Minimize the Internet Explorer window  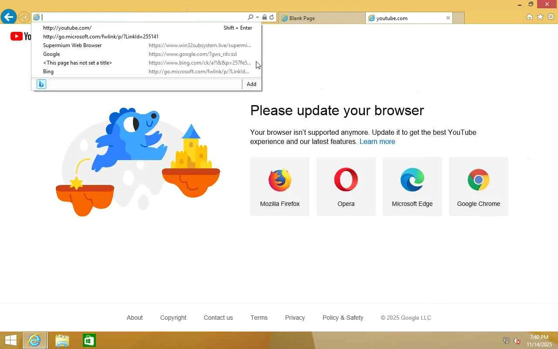[520, 4]
